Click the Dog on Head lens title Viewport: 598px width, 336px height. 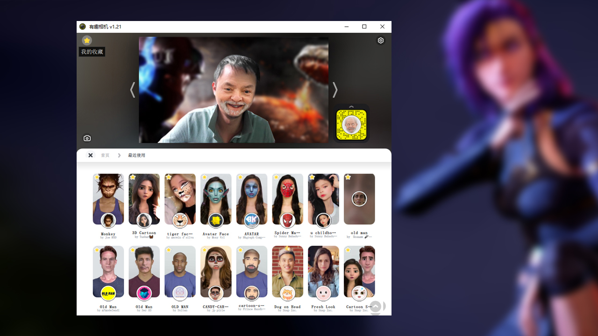(287, 307)
